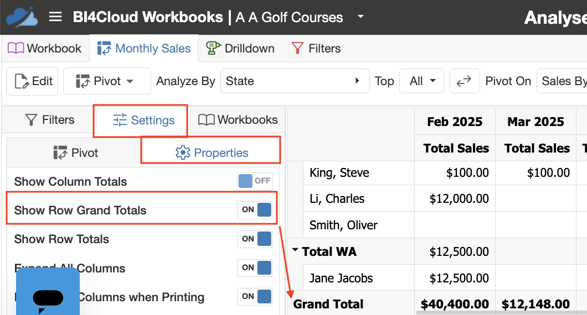Switch to the Workbook tab
The width and height of the screenshot is (587, 315).
click(x=45, y=48)
